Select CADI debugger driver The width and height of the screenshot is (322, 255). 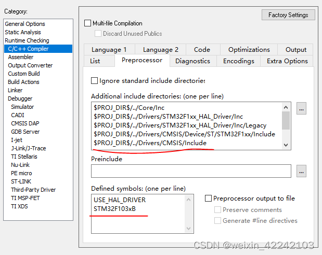[38, 115]
